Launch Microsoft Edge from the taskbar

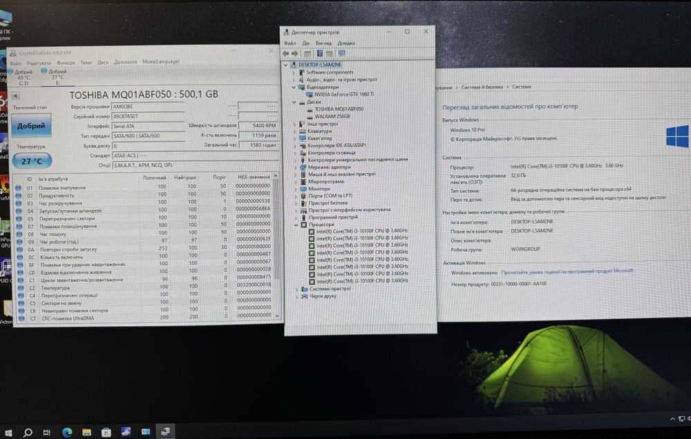coord(67,432)
